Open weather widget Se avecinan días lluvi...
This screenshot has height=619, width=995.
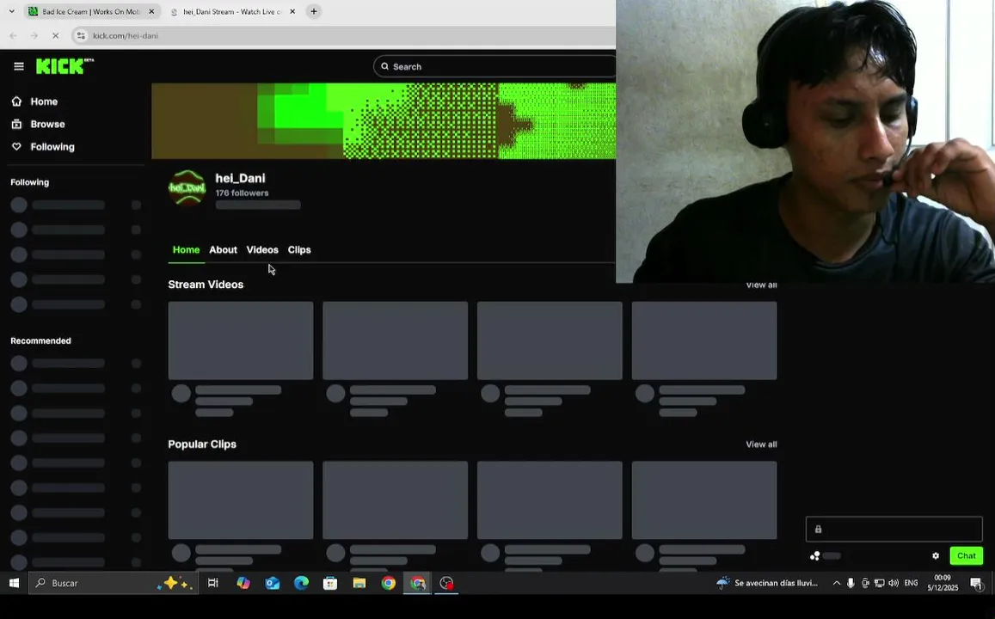click(767, 583)
